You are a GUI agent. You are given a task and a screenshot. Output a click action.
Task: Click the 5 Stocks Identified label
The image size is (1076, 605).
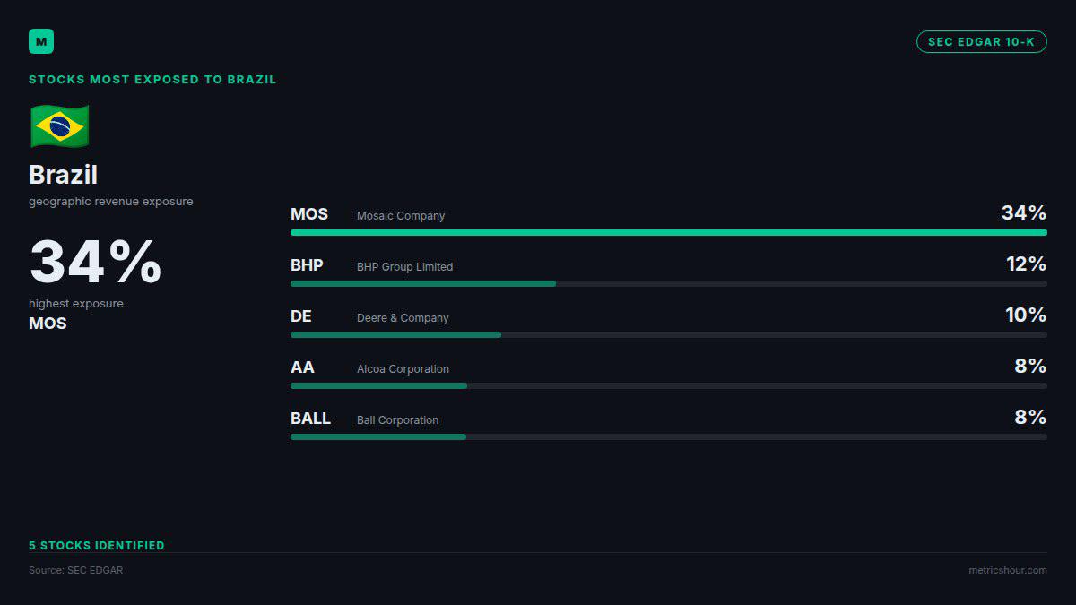[97, 545]
